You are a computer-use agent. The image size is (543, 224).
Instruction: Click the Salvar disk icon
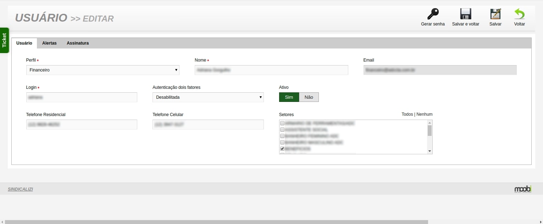click(x=495, y=14)
